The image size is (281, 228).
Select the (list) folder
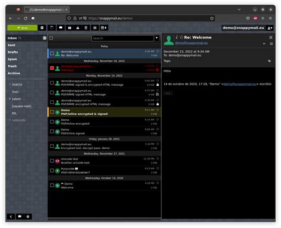15,92
